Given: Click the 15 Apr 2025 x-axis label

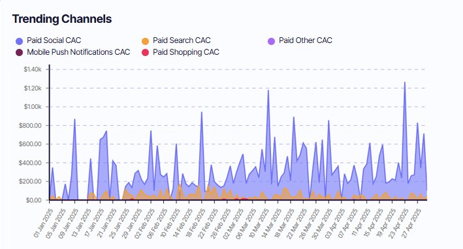Looking at the screenshot, I should click(374, 223).
